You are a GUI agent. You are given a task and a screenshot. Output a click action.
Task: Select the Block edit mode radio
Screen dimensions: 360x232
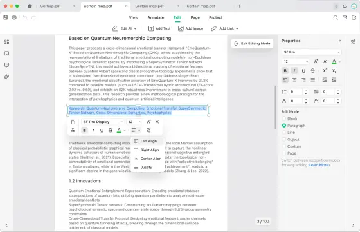point(284,119)
